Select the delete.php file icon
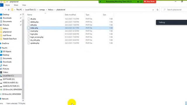The height and width of the screenshot is (105, 187). pyautogui.click(x=29, y=22)
